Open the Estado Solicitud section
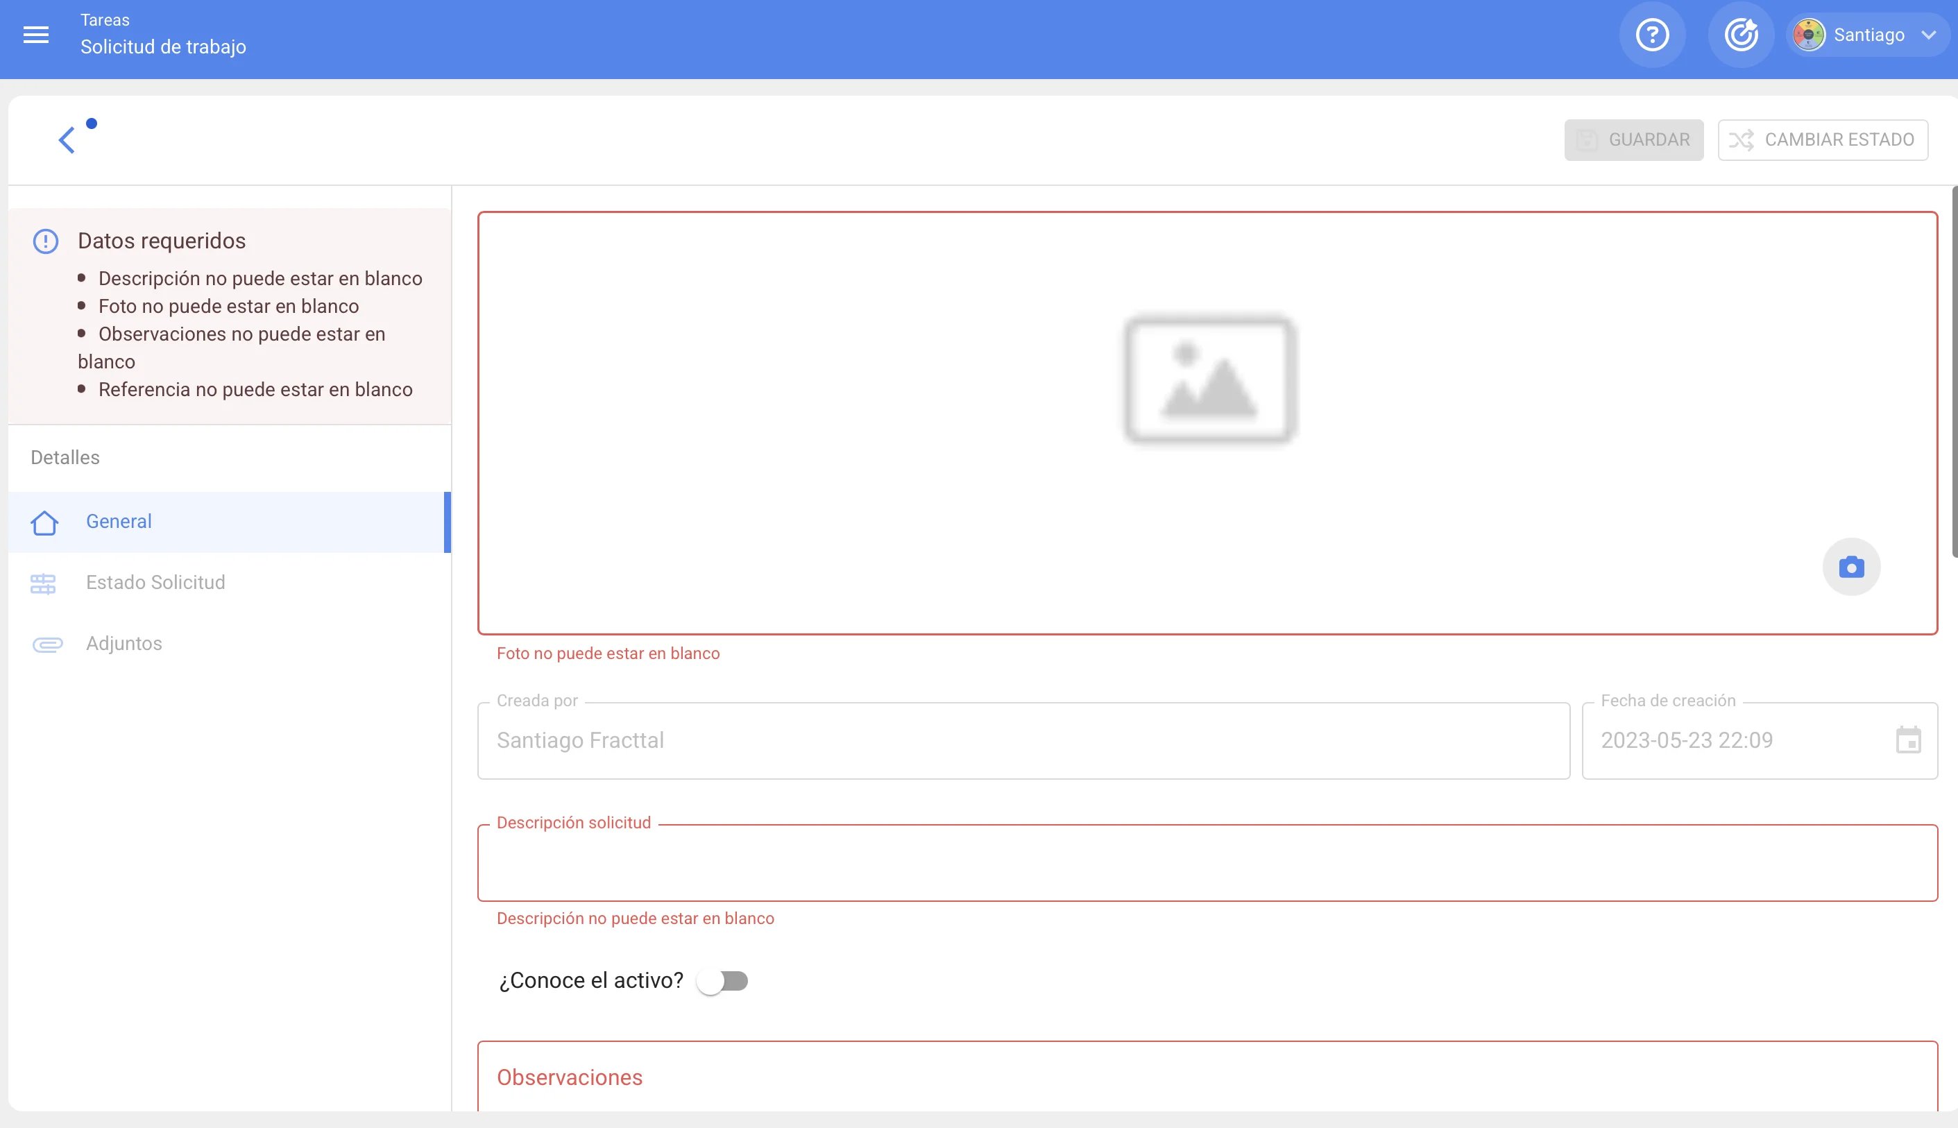 click(155, 583)
